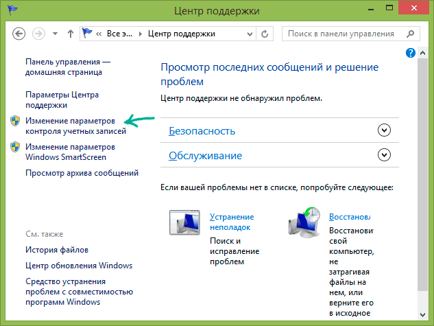
Task: Open 'История файлов' link
Action: [57, 250]
